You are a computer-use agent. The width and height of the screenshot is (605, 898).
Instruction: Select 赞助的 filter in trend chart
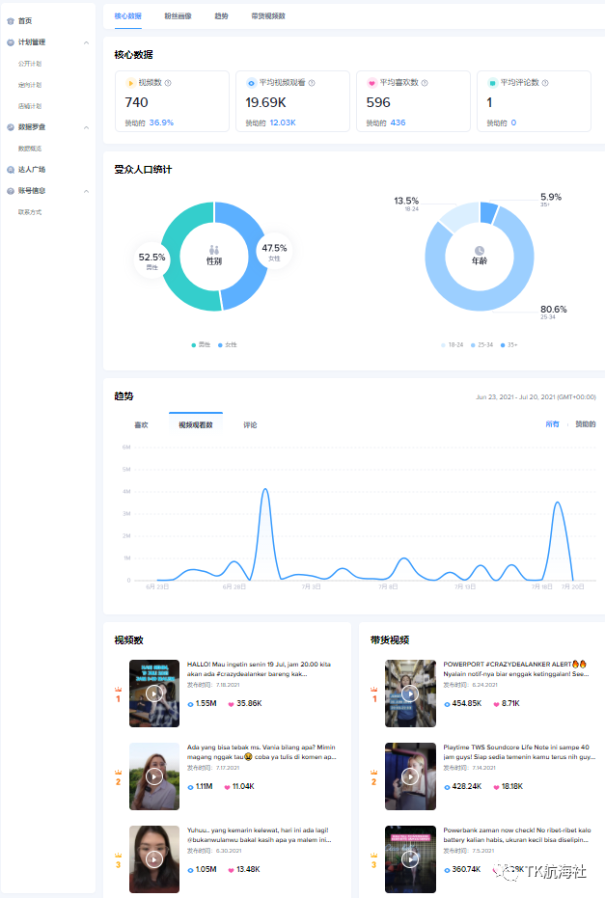pos(586,424)
